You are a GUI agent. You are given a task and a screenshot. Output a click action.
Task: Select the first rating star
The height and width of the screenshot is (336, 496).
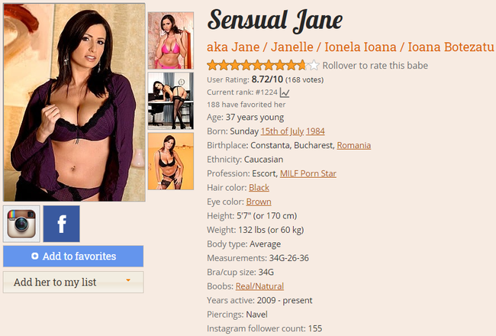[213, 65]
